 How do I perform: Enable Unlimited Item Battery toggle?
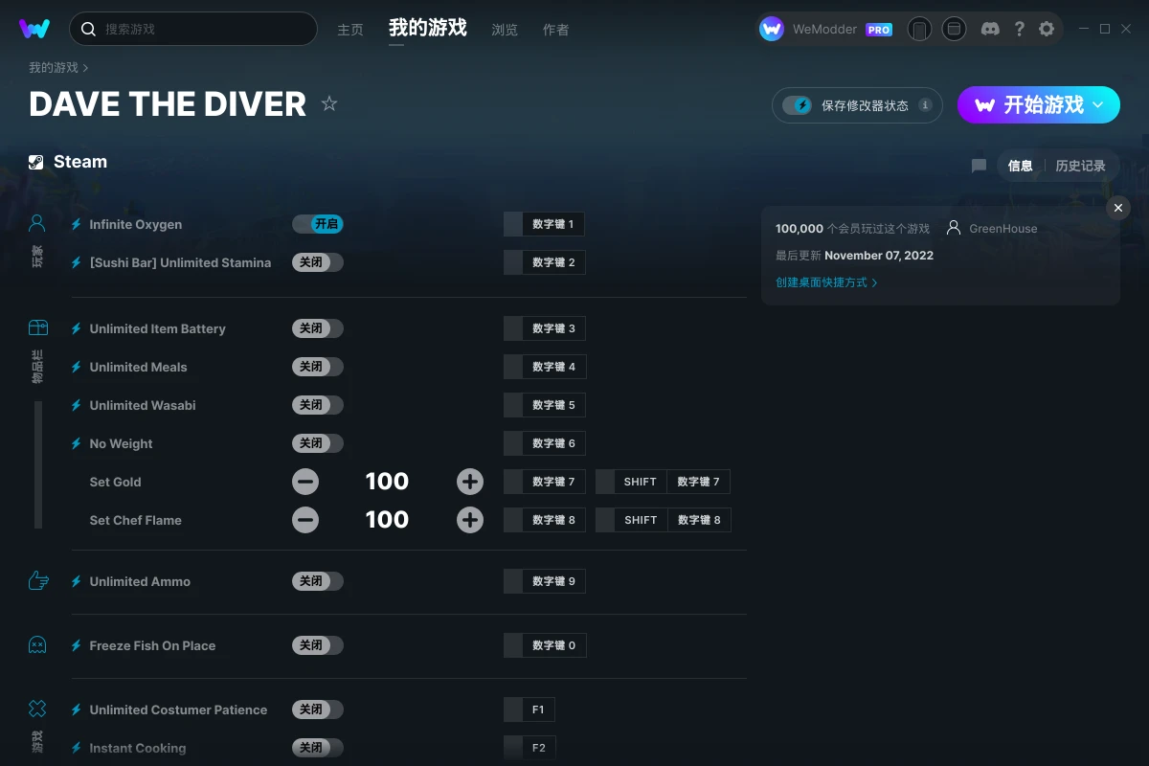pyautogui.click(x=318, y=328)
